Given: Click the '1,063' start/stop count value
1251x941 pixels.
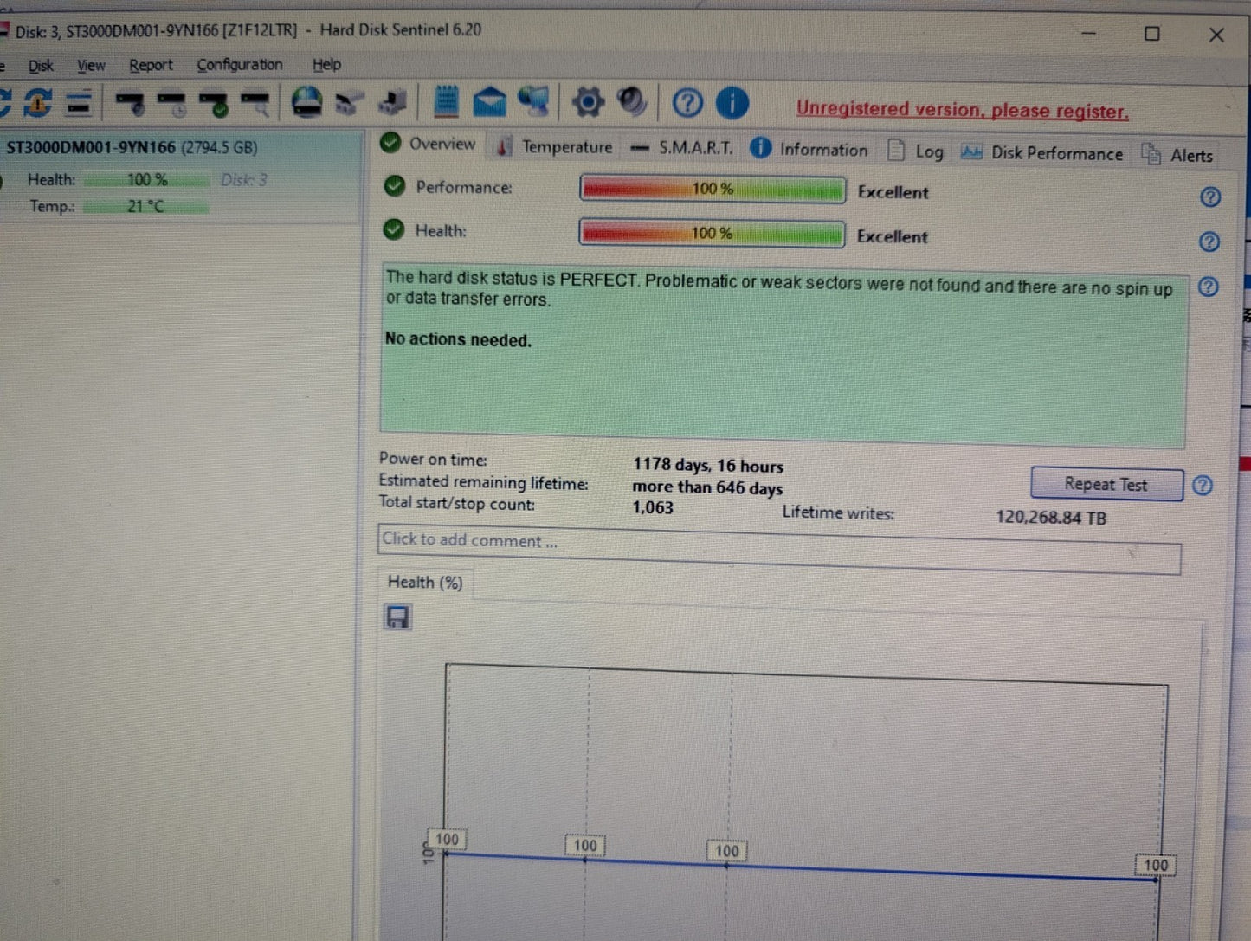Looking at the screenshot, I should (653, 507).
